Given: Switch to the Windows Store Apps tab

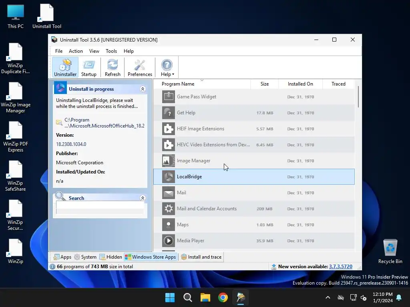Looking at the screenshot, I should coord(151,257).
